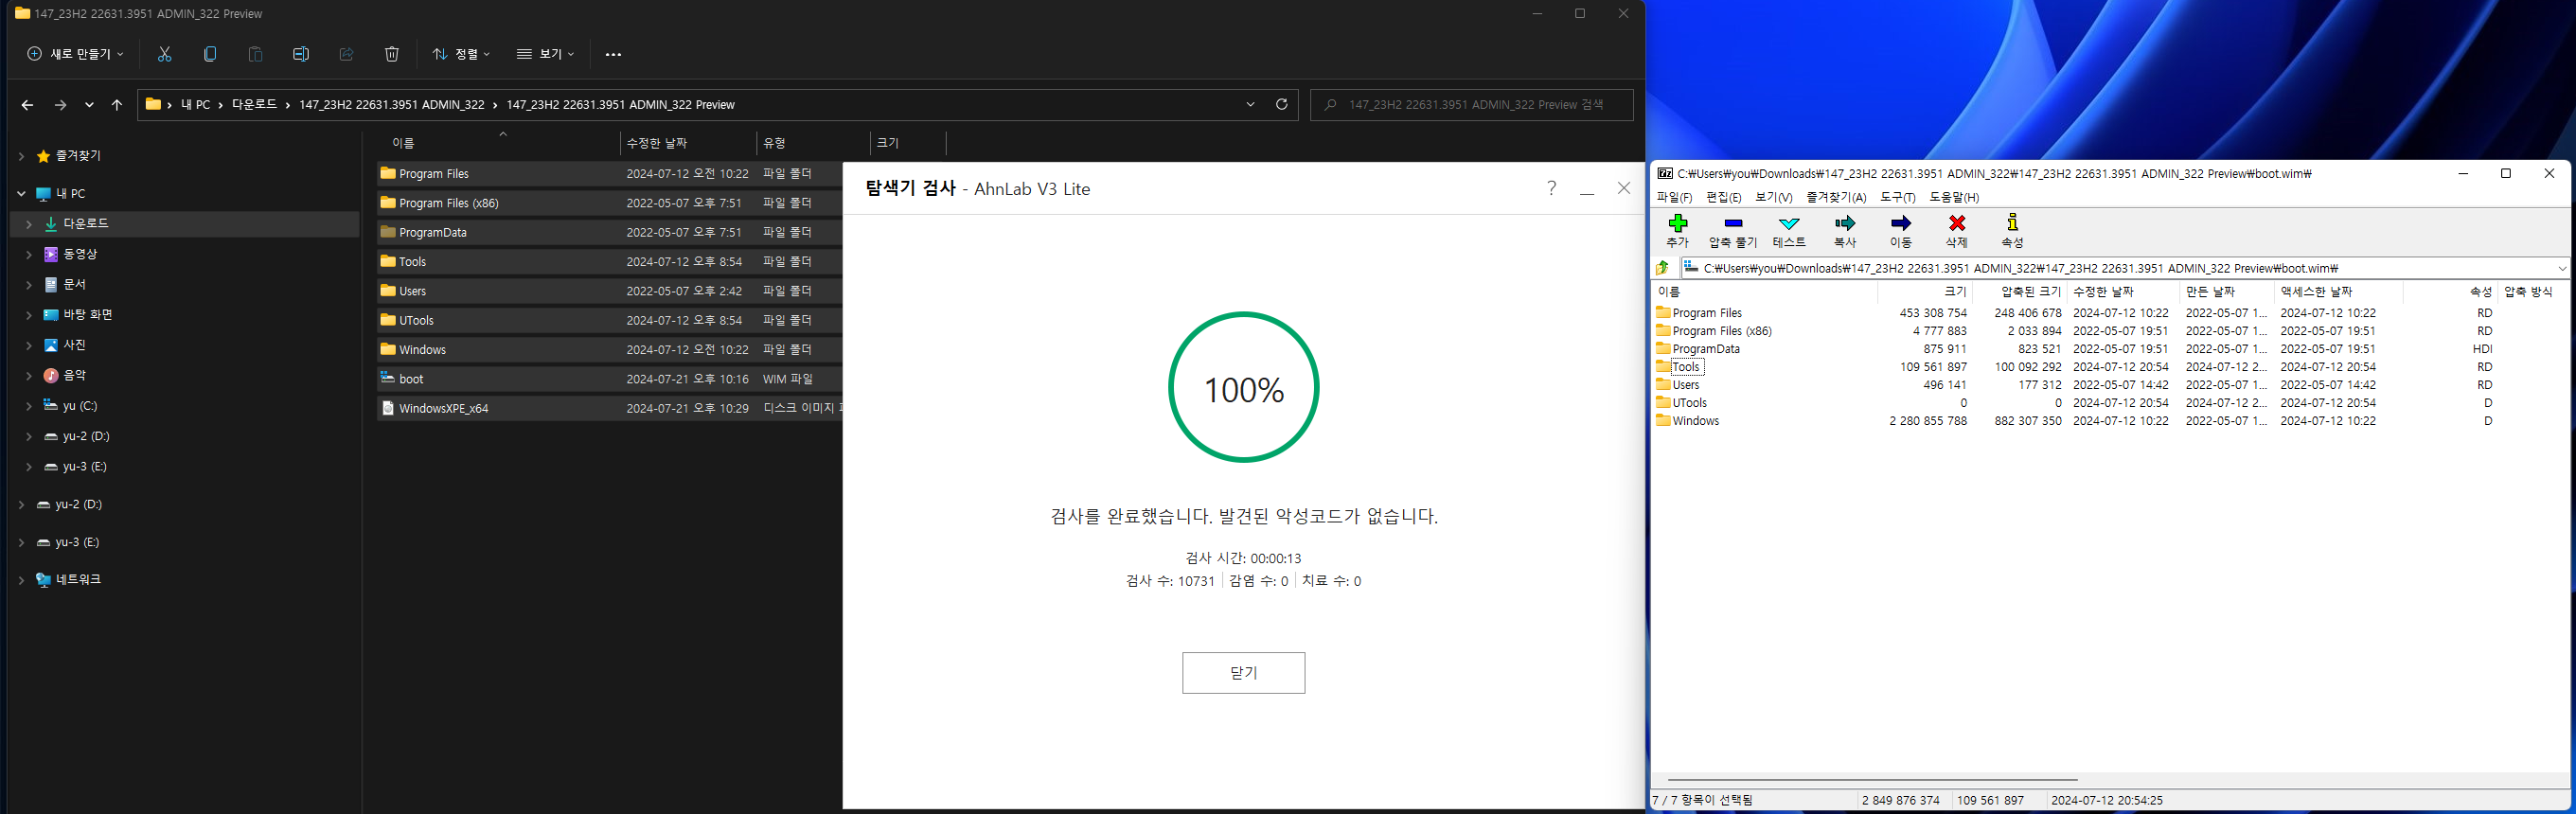Click the Explorer Copy icon
Screen dimensions: 2576x814
210,54
